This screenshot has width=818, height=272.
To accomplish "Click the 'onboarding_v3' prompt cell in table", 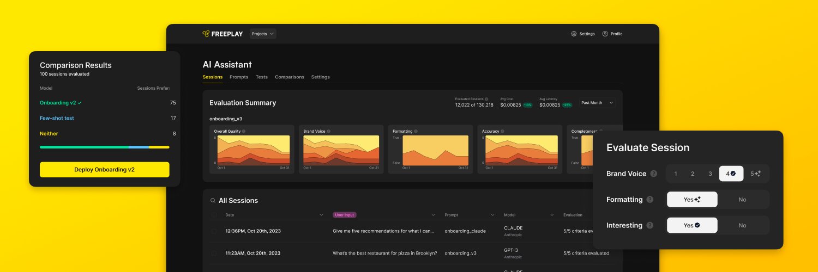I will pos(461,253).
